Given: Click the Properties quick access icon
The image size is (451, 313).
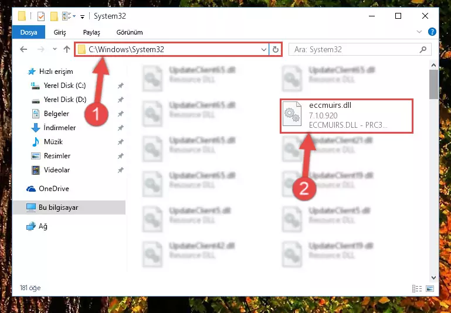Looking at the screenshot, I should (41, 16).
